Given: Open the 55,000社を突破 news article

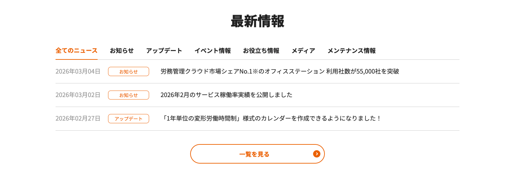Looking at the screenshot, I should [x=279, y=72].
